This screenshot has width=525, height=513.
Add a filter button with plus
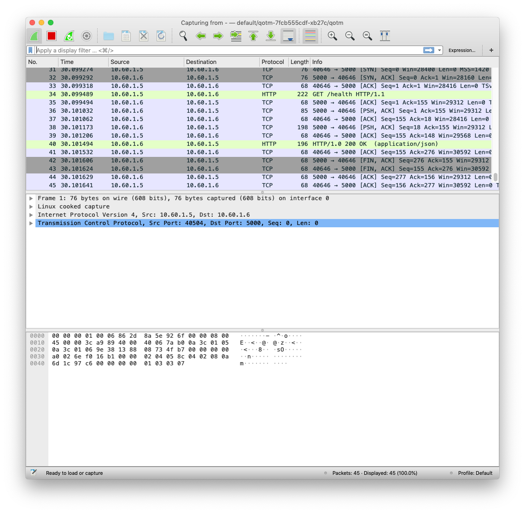tap(491, 50)
